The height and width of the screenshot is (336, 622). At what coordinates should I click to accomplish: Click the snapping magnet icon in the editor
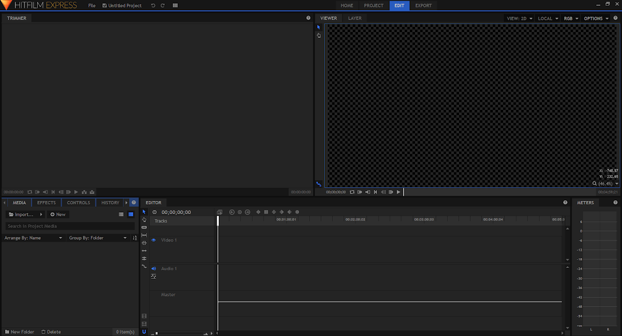[x=144, y=331]
